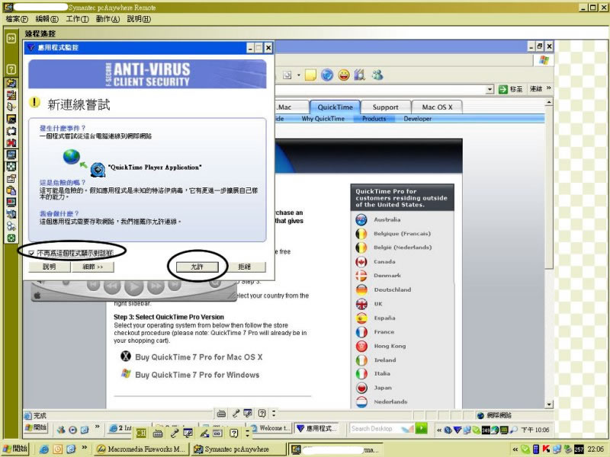Click the CH language indicator on floating IME bar

(141, 433)
